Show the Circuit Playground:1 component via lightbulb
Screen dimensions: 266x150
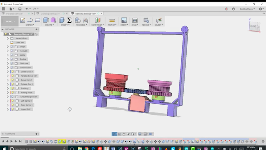click(x=13, y=97)
